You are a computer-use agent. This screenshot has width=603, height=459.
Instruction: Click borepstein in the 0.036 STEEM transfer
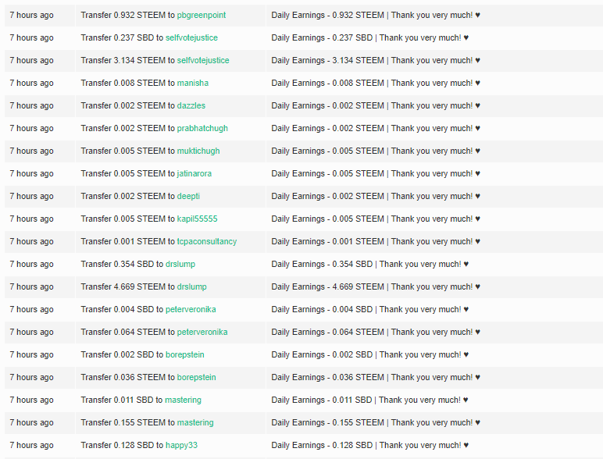[197, 378]
